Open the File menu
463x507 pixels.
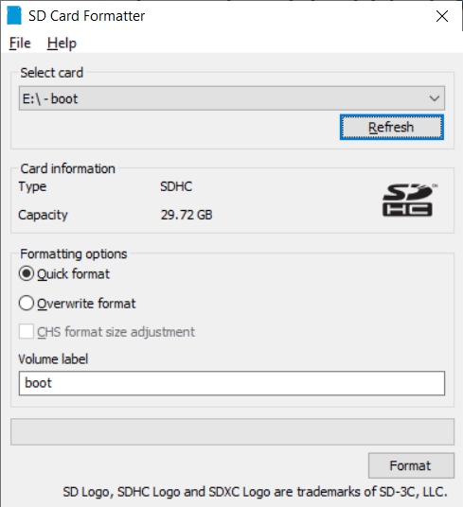(x=20, y=43)
